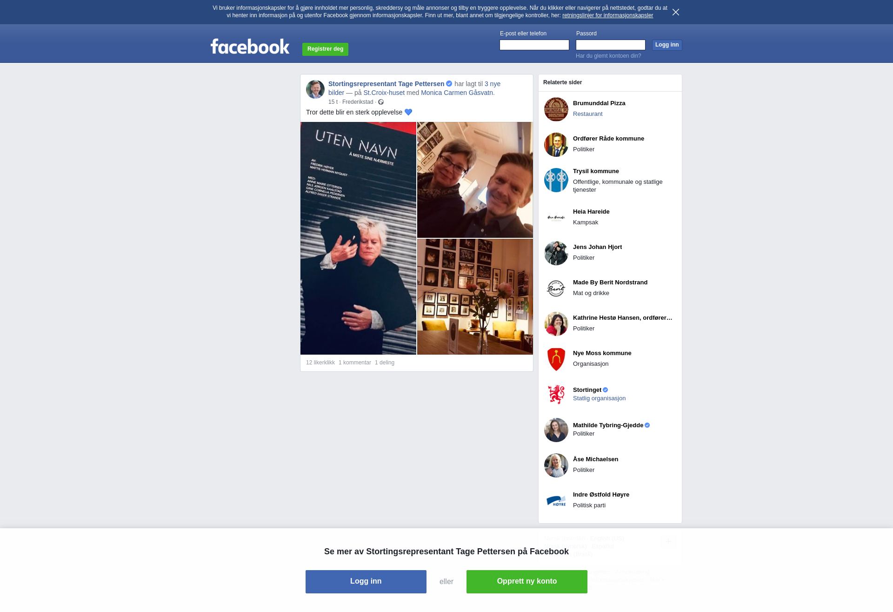Click the Brumunddal Pizza page icon
Image resolution: width=893 pixels, height=612 pixels.
[556, 109]
